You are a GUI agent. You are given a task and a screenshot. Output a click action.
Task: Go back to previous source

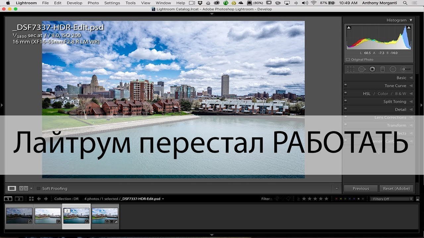point(39,199)
